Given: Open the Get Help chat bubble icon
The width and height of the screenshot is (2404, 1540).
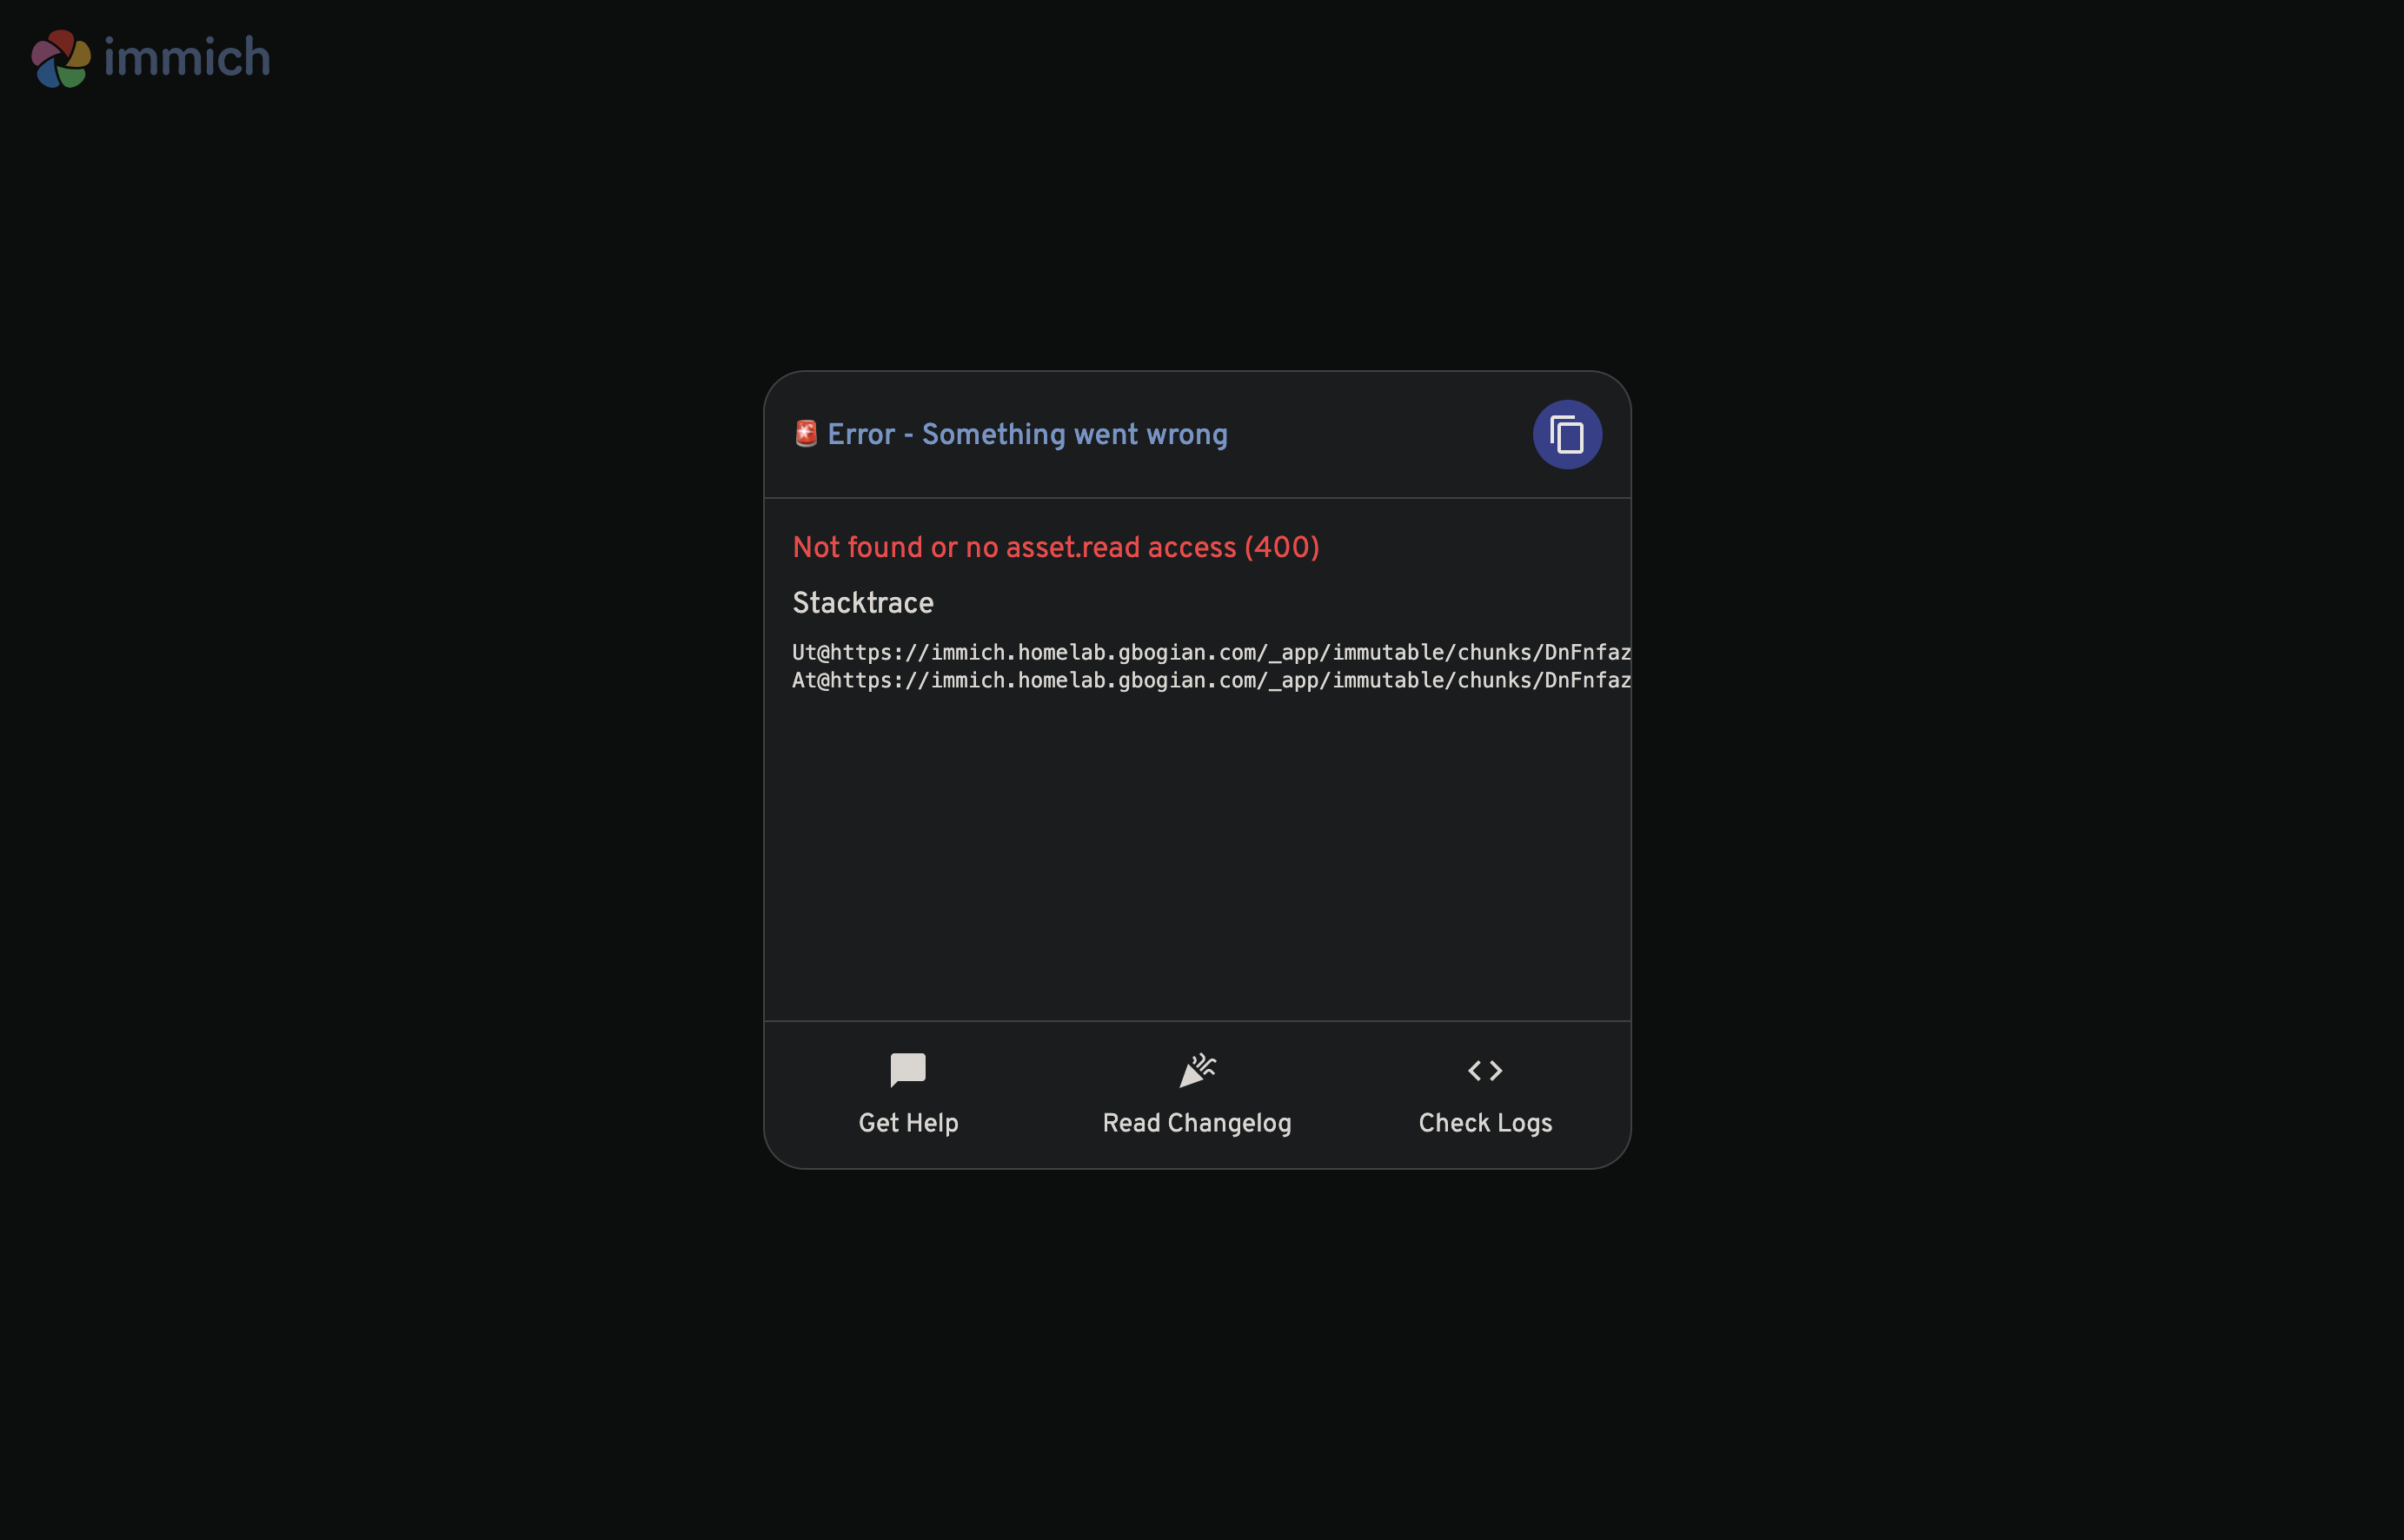Looking at the screenshot, I should click(x=908, y=1070).
